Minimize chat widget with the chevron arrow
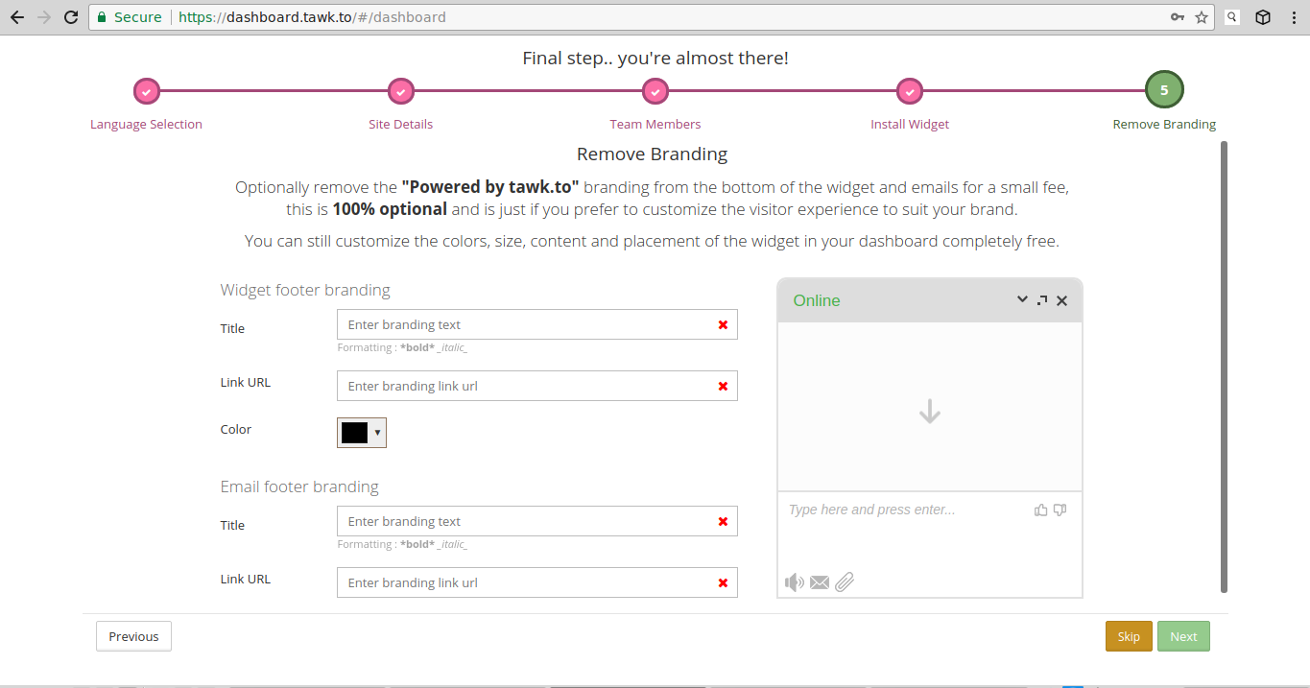1310x688 pixels. point(1022,300)
